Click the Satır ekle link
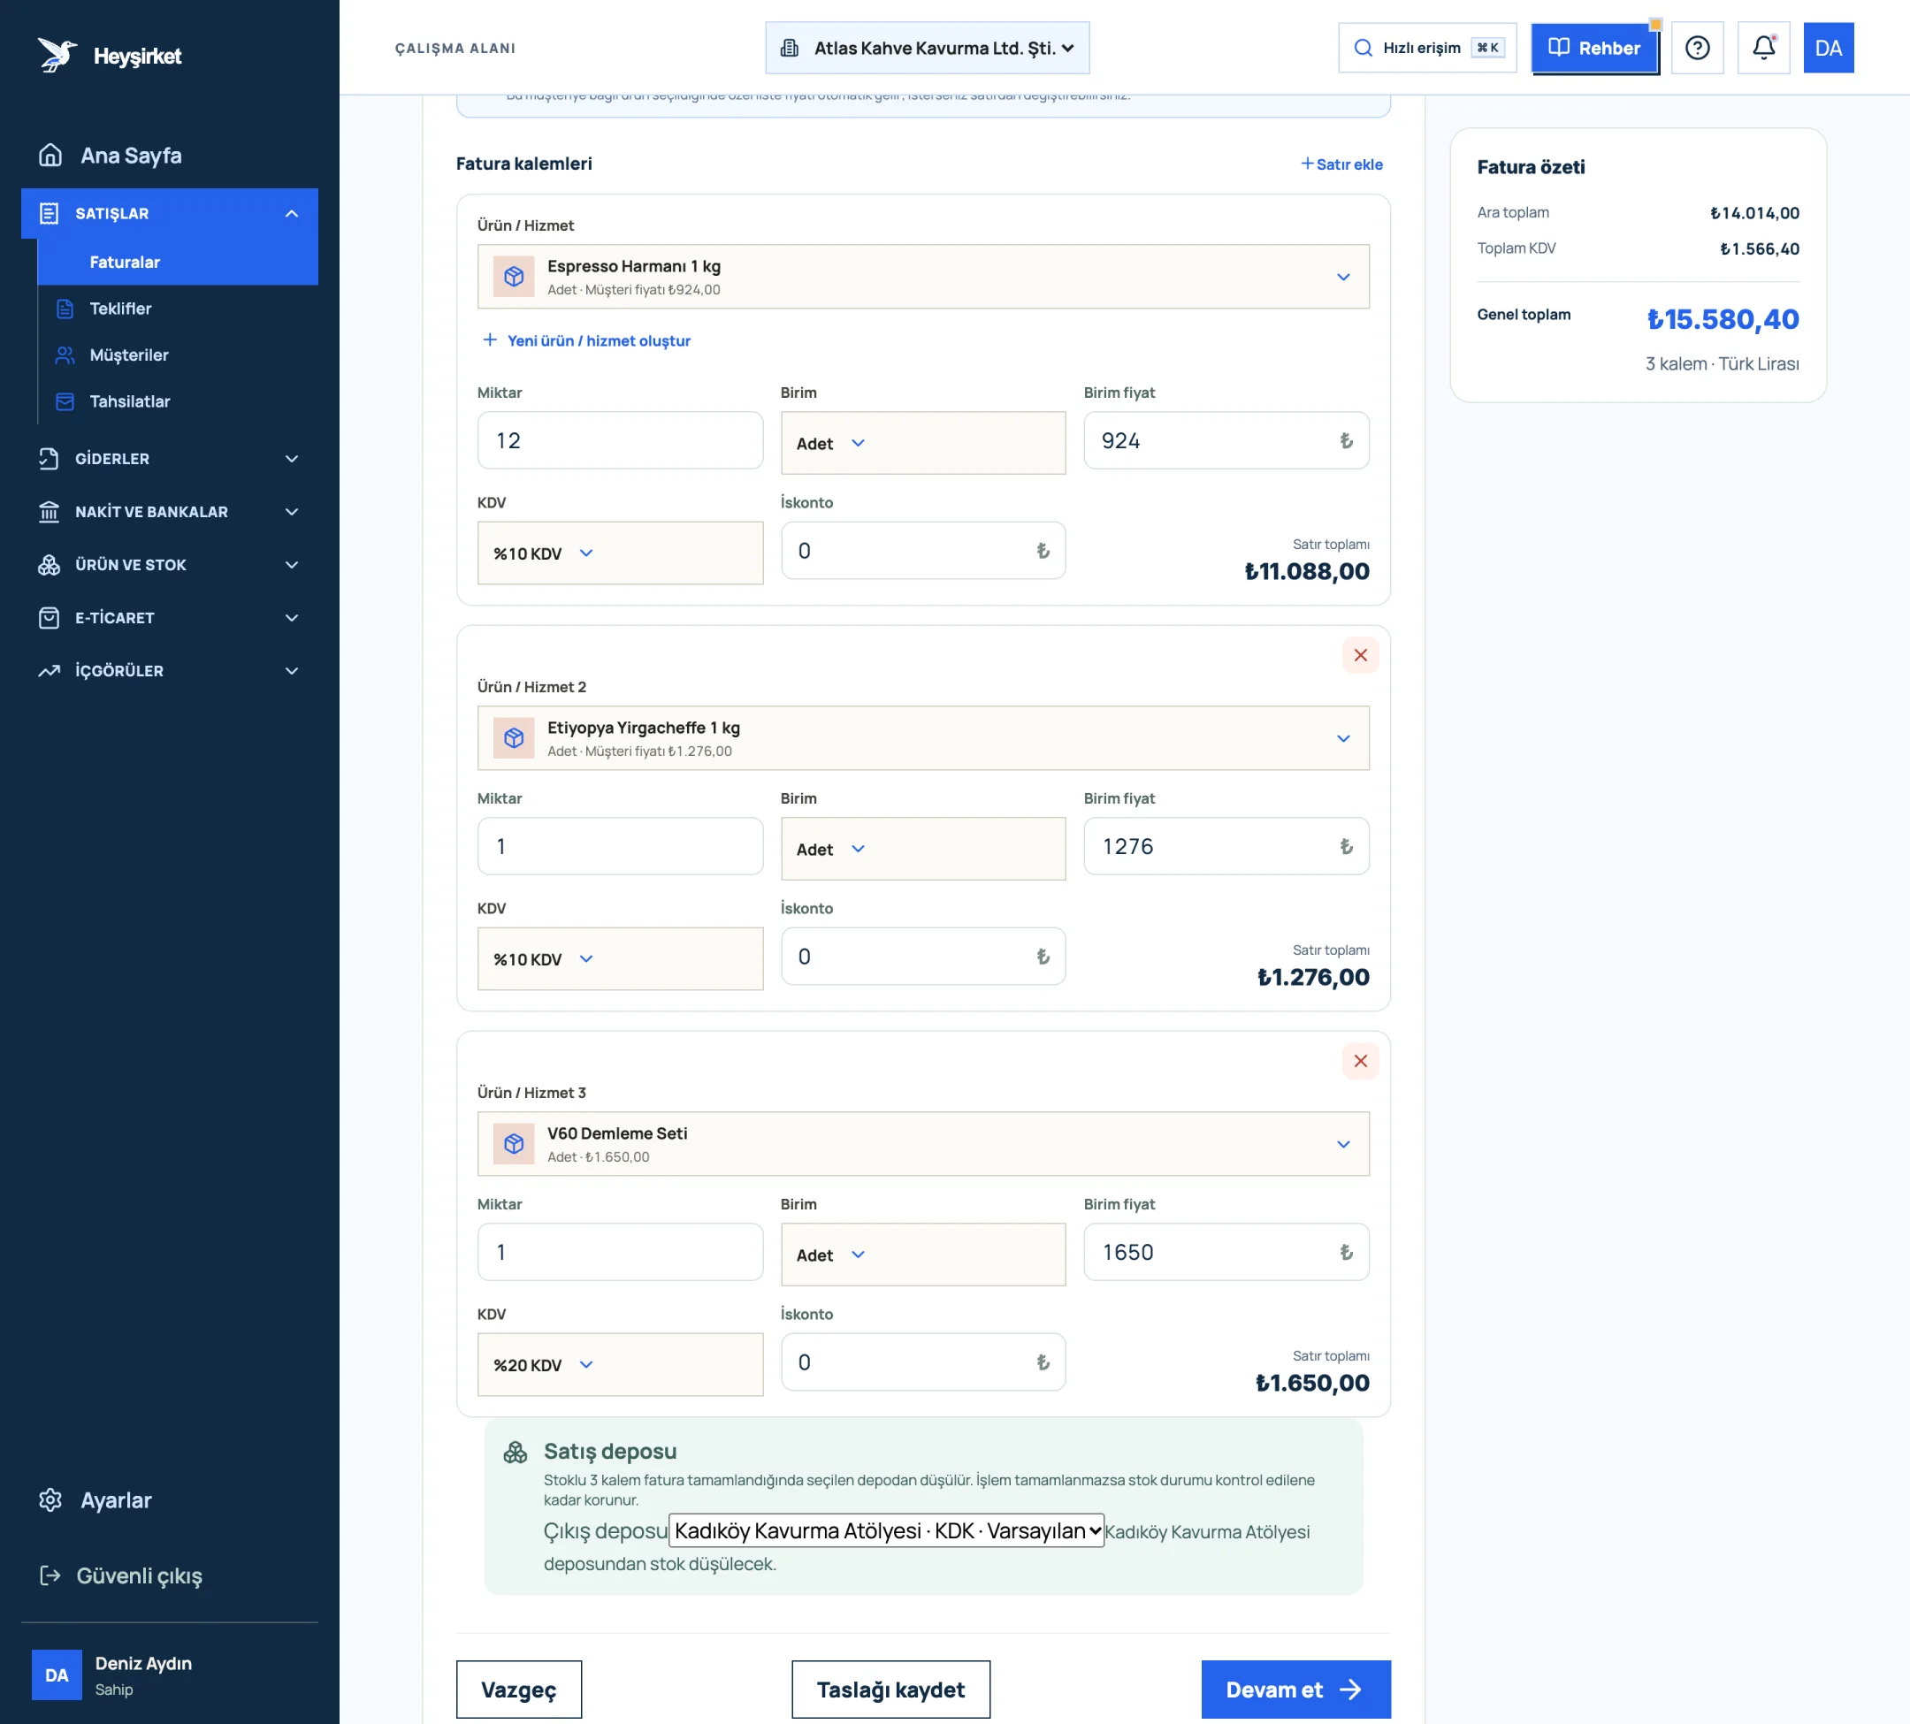 [x=1341, y=164]
